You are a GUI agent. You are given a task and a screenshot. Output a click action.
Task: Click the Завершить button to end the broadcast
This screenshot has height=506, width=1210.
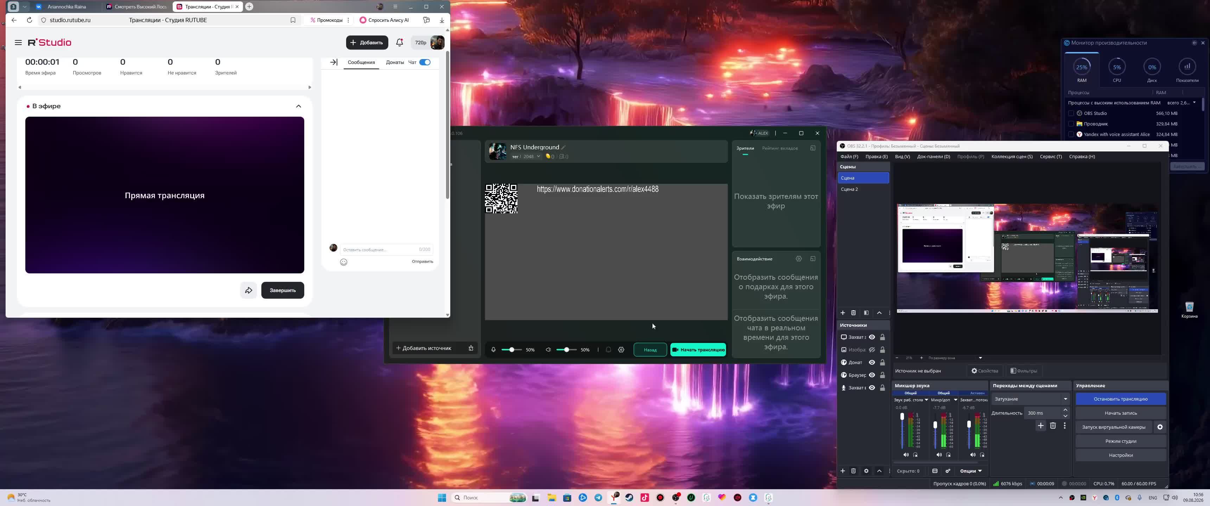(x=282, y=290)
